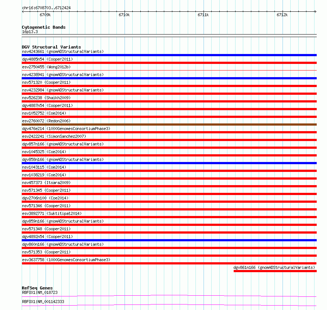Click nsv4238941 gnomADStructuralVariants label

pos(63,75)
